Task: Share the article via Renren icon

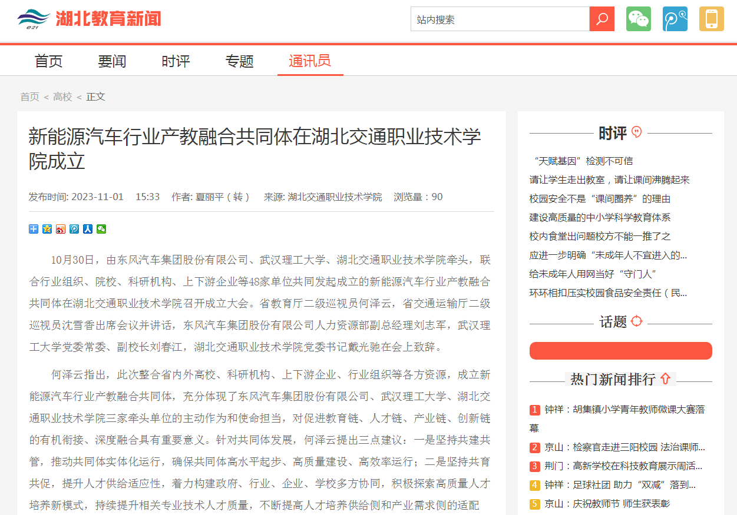Action: click(x=88, y=229)
